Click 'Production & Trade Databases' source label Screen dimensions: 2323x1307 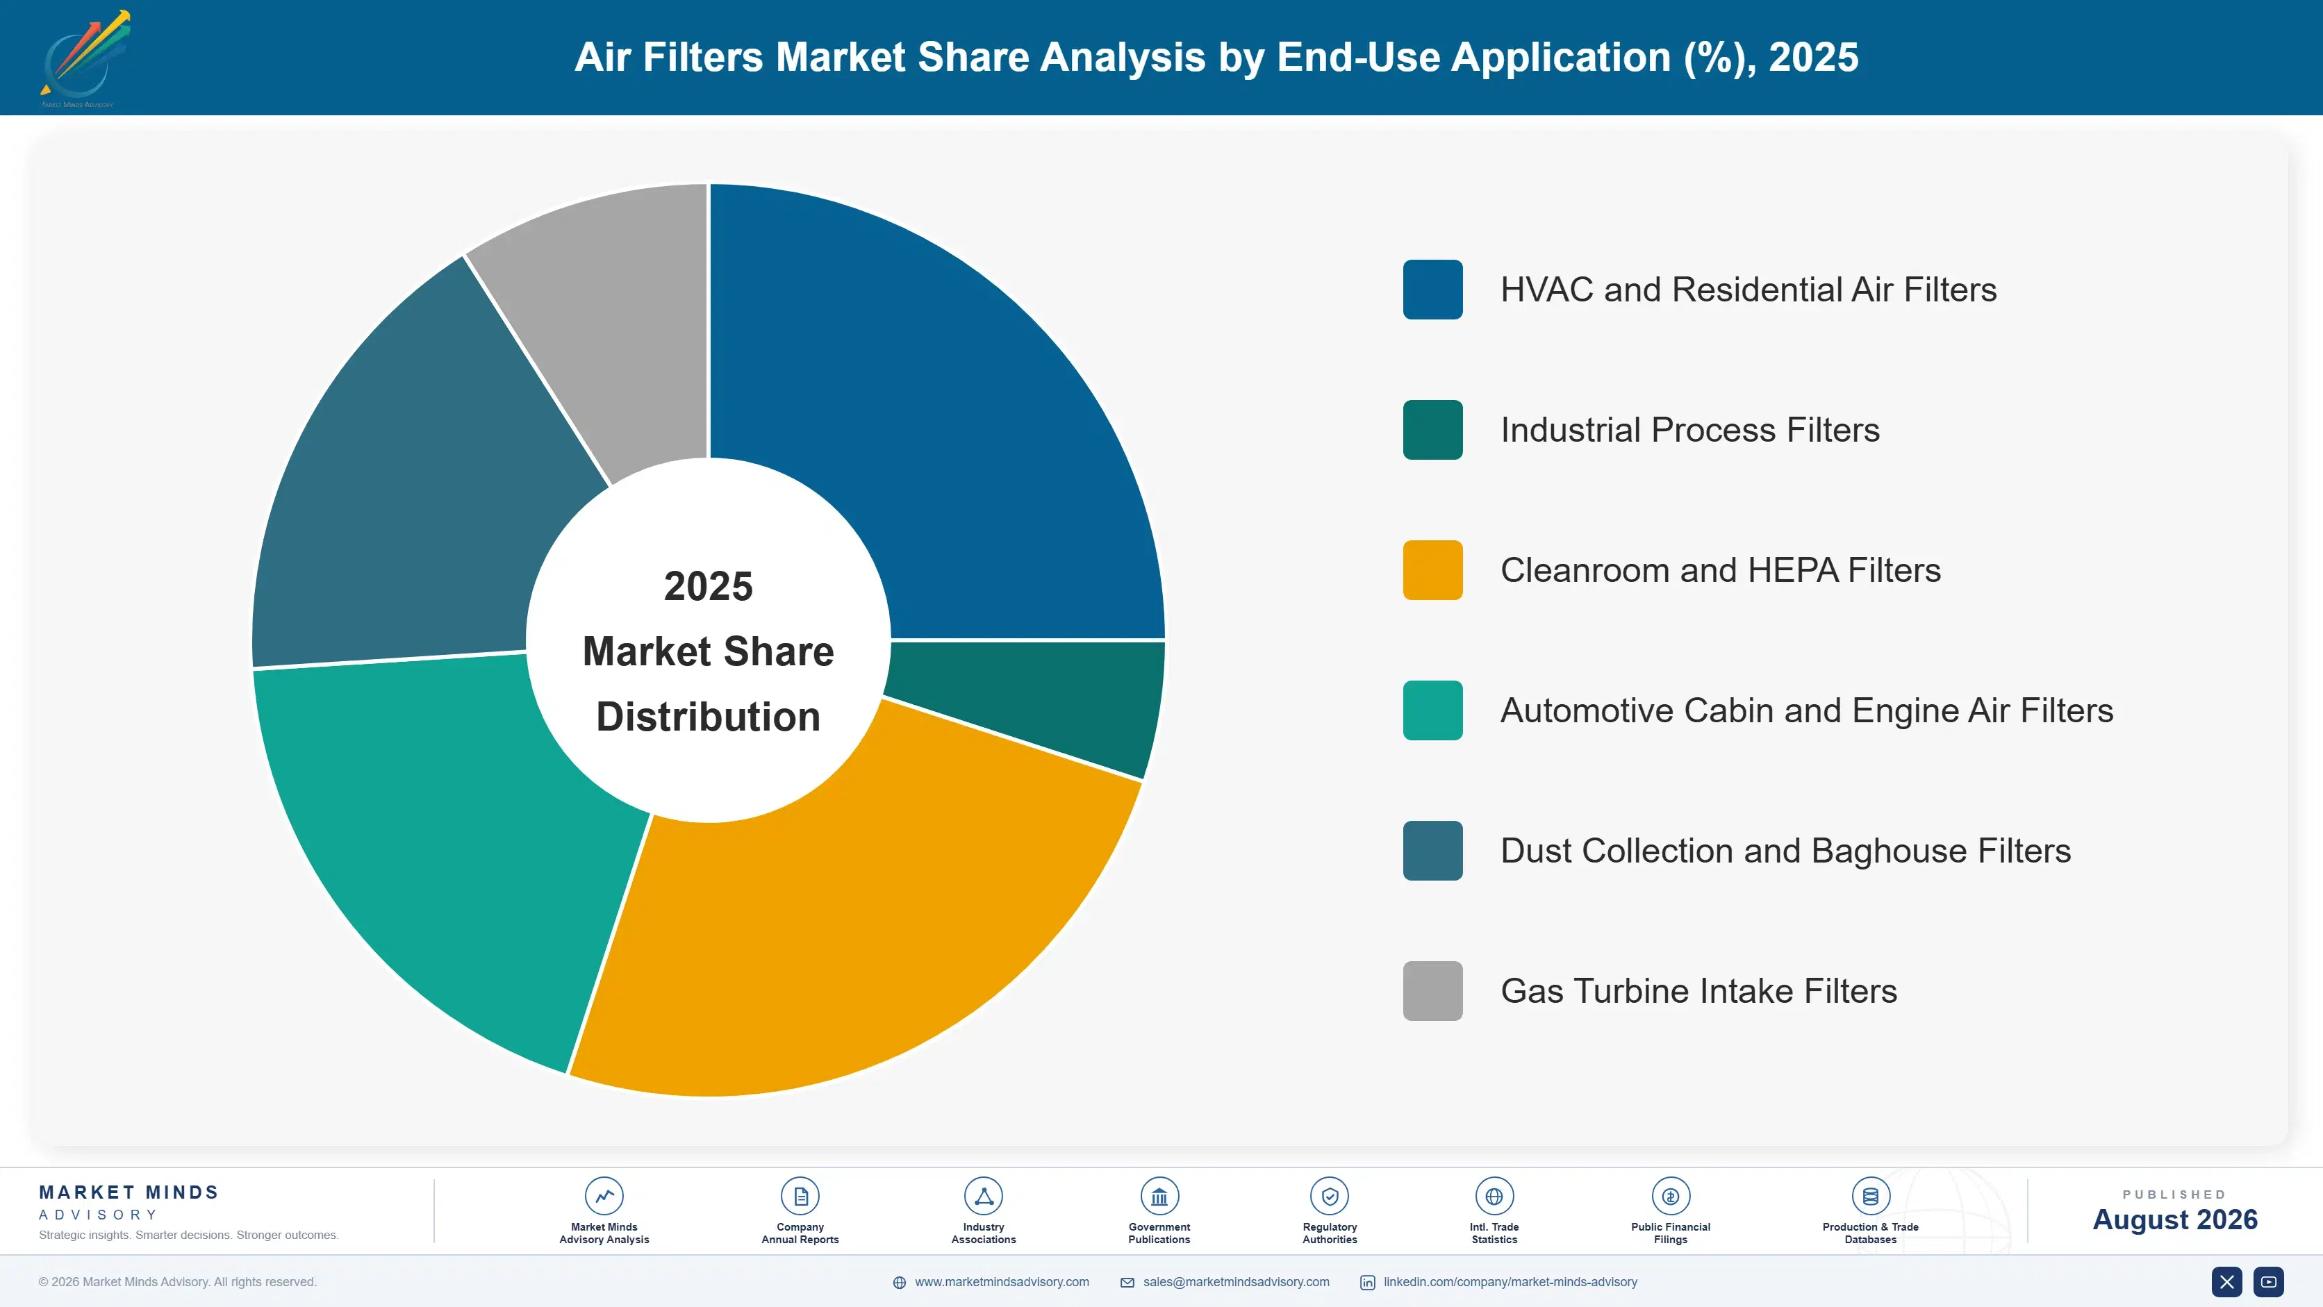click(x=1870, y=1233)
